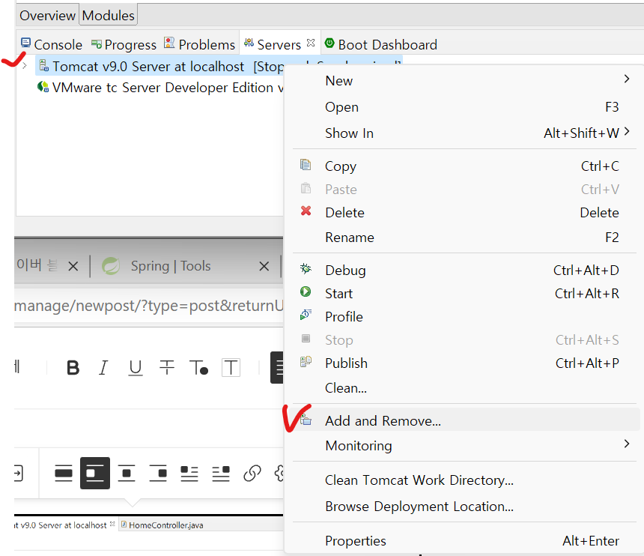This screenshot has height=556, width=644.
Task: Click the Publish icon
Action: pyautogui.click(x=306, y=362)
